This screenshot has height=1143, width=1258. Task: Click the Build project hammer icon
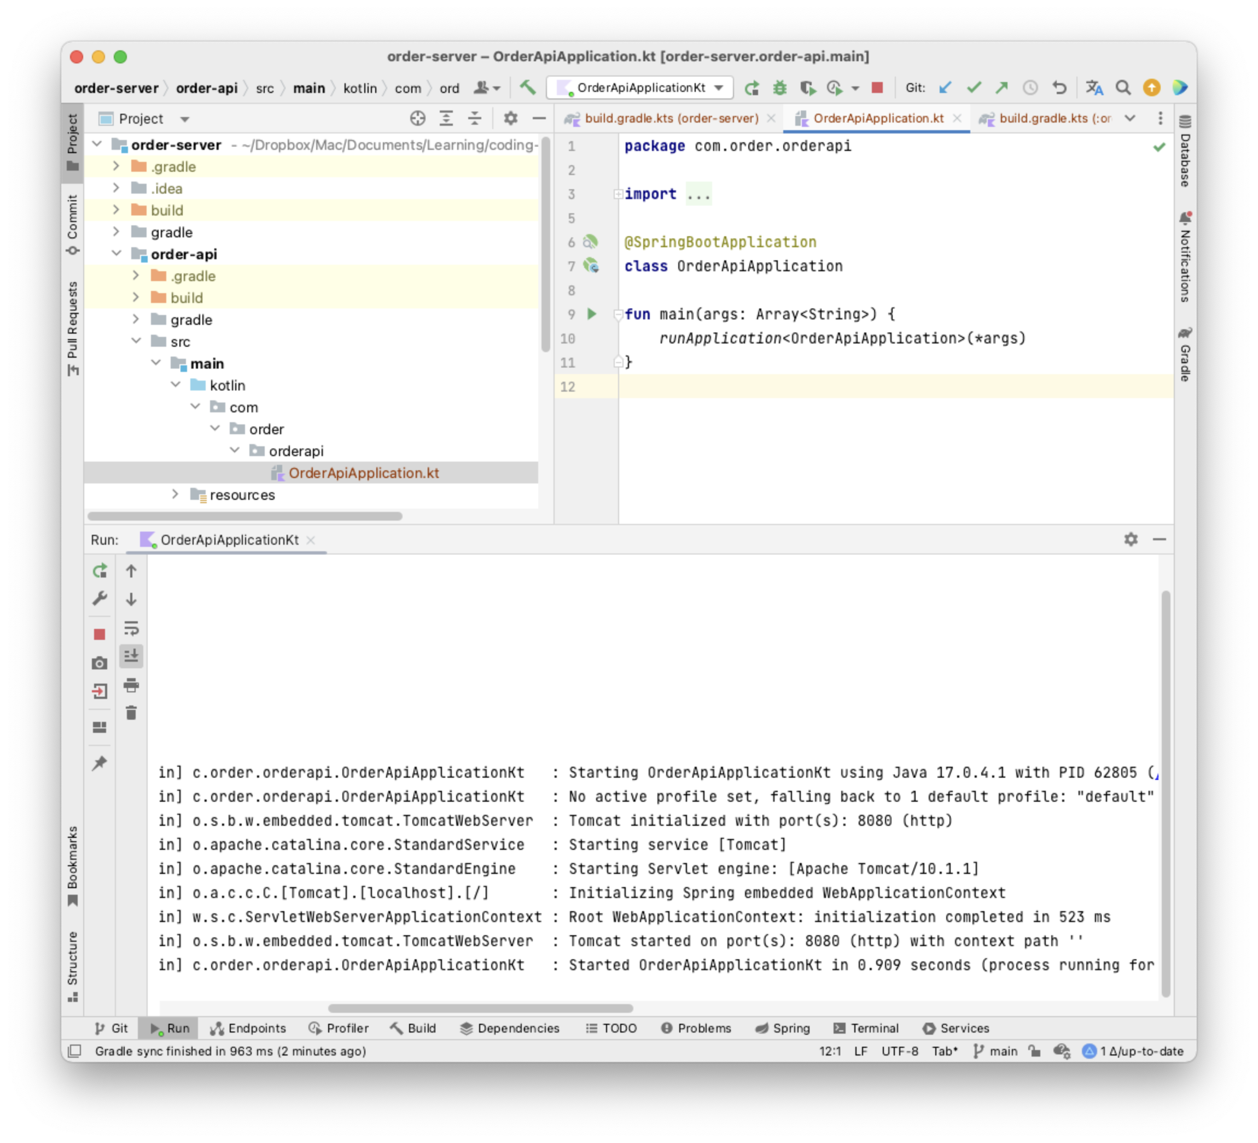coord(527,88)
